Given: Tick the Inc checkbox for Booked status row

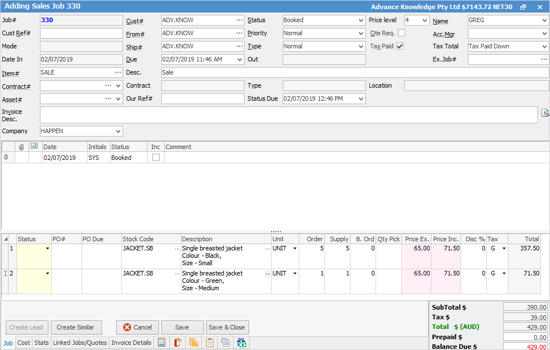Looking at the screenshot, I should point(156,158).
